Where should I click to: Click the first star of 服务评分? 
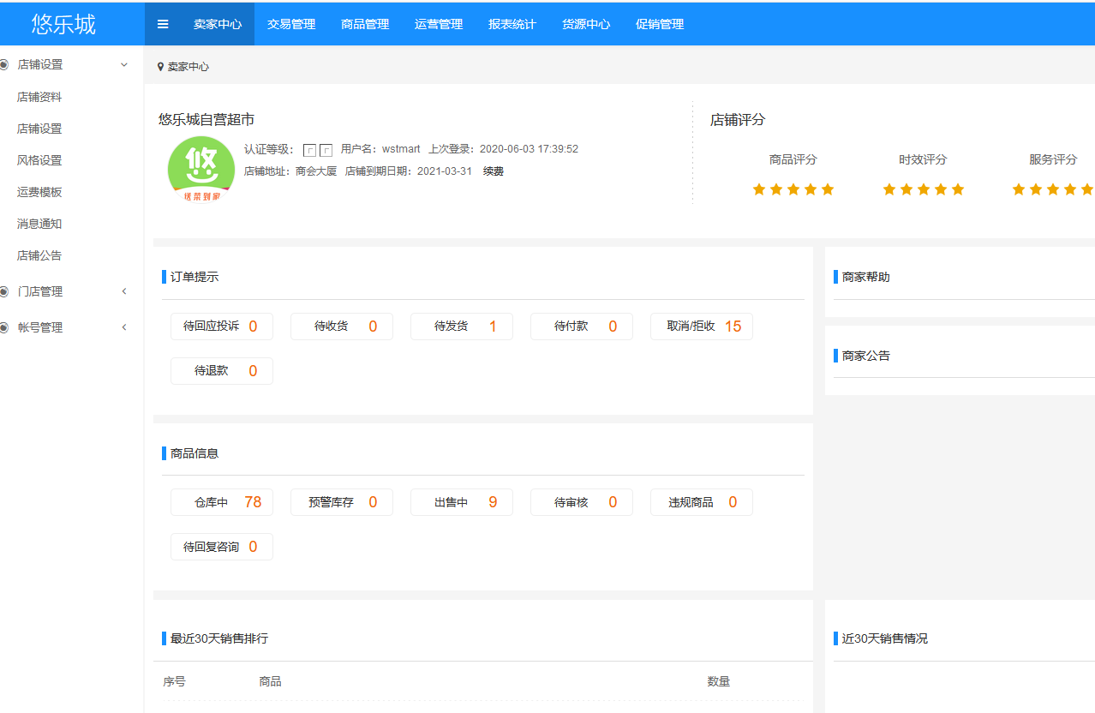(x=1019, y=189)
